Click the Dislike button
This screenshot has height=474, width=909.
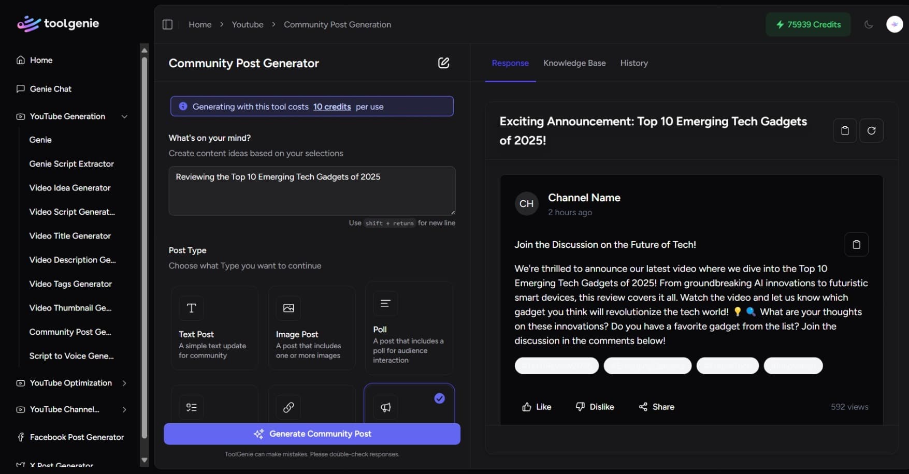pyautogui.click(x=595, y=407)
